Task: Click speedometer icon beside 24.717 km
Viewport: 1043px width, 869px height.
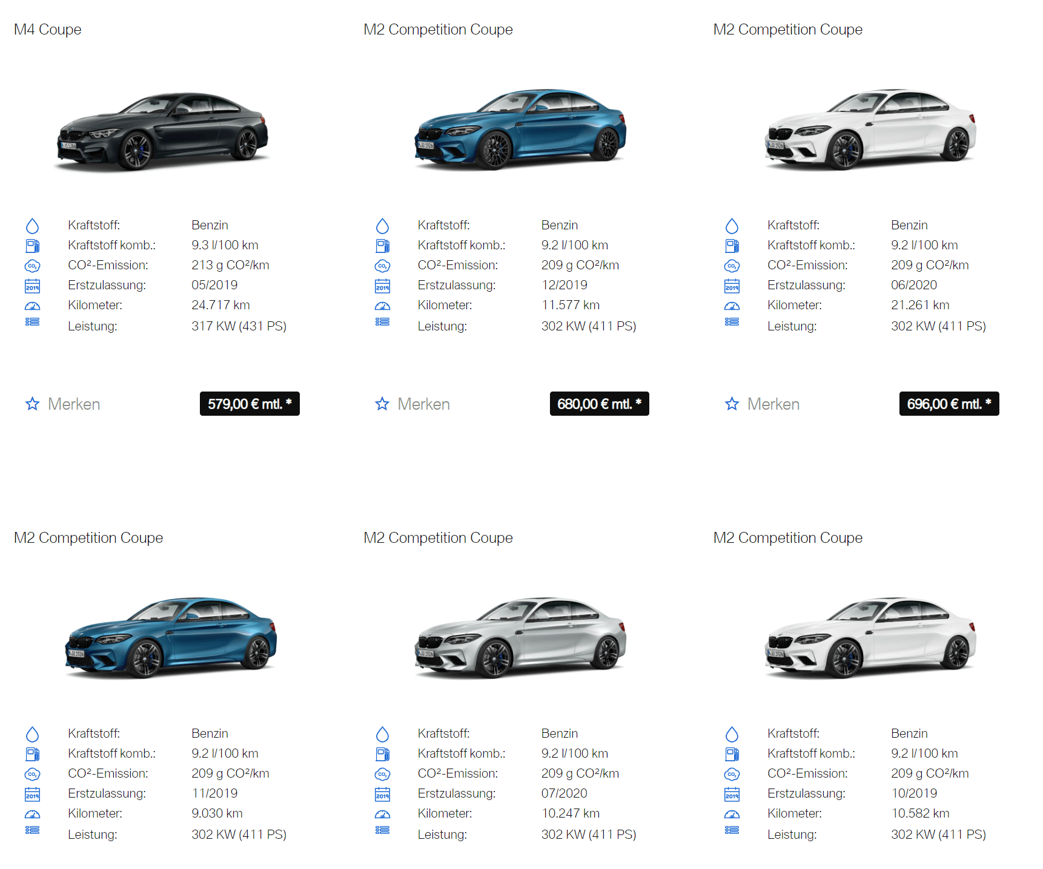Action: 32,306
